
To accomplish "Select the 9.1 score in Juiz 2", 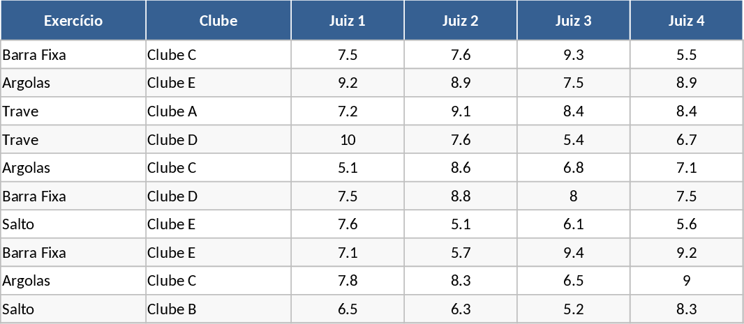I will pyautogui.click(x=461, y=111).
